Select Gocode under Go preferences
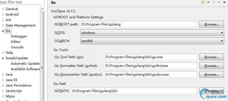 [17, 47]
